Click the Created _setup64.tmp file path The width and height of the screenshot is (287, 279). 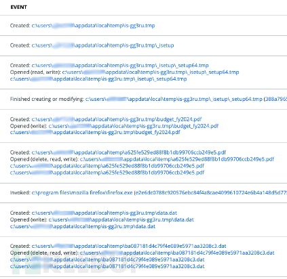click(120, 66)
